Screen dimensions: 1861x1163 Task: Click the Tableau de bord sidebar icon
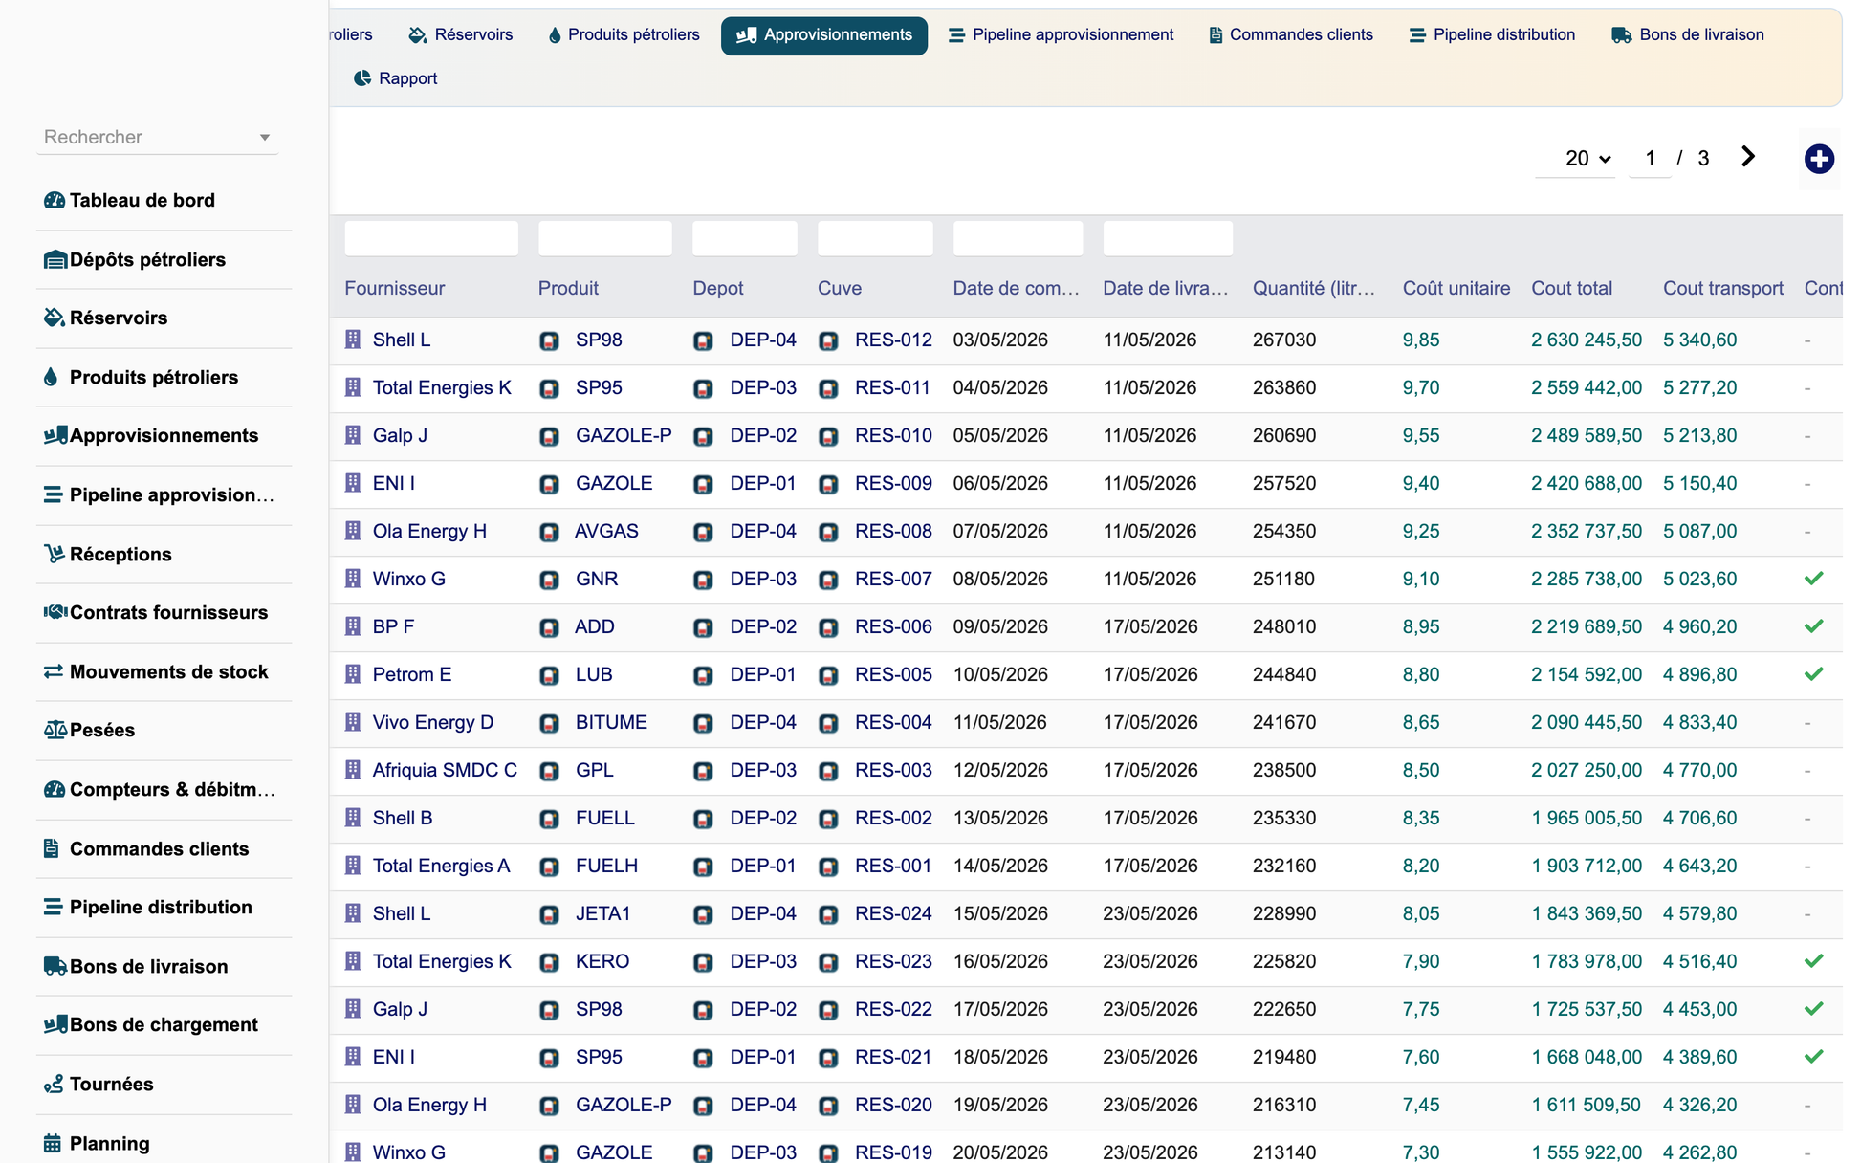click(54, 200)
